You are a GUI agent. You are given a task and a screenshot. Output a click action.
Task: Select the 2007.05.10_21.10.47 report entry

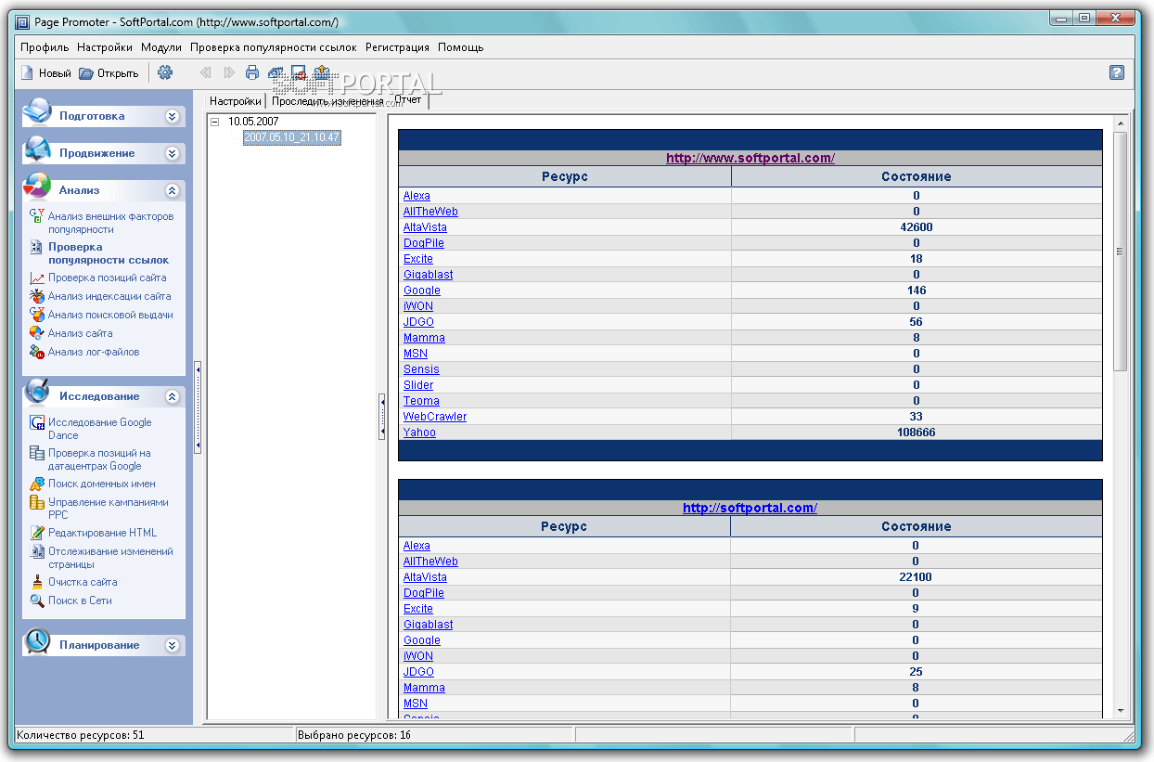click(x=291, y=137)
